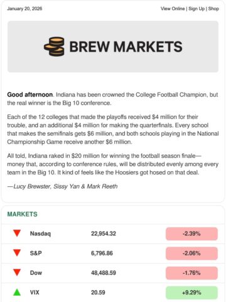Click the stacked coins logo icon
The image size is (226, 302).
tap(54, 47)
